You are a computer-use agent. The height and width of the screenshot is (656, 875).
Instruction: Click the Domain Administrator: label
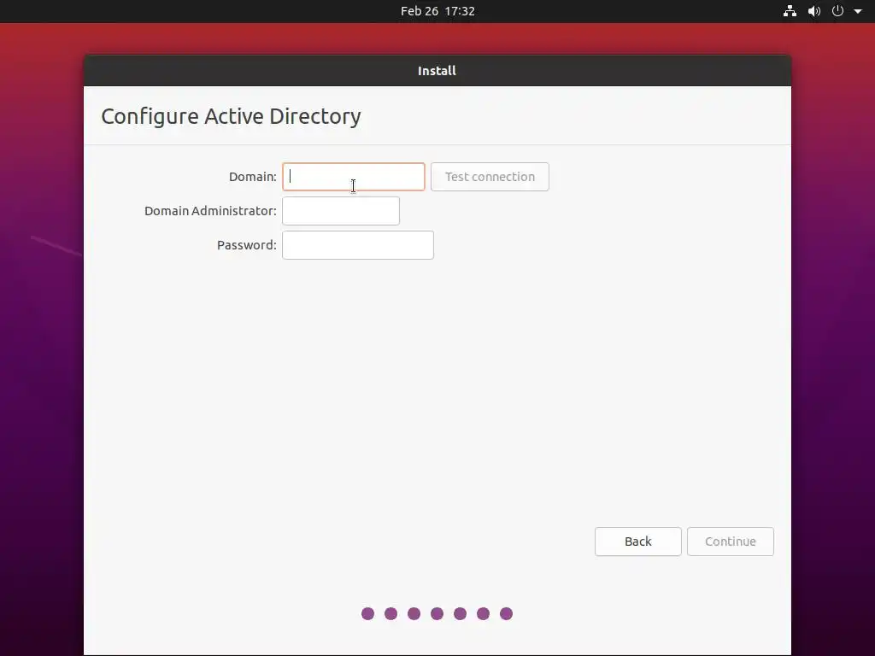(x=210, y=211)
